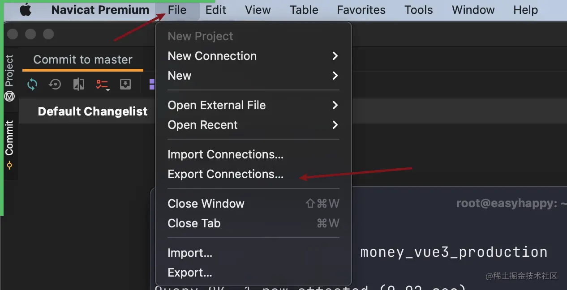
Task: Click the Refresh changes icon
Action: click(32, 84)
